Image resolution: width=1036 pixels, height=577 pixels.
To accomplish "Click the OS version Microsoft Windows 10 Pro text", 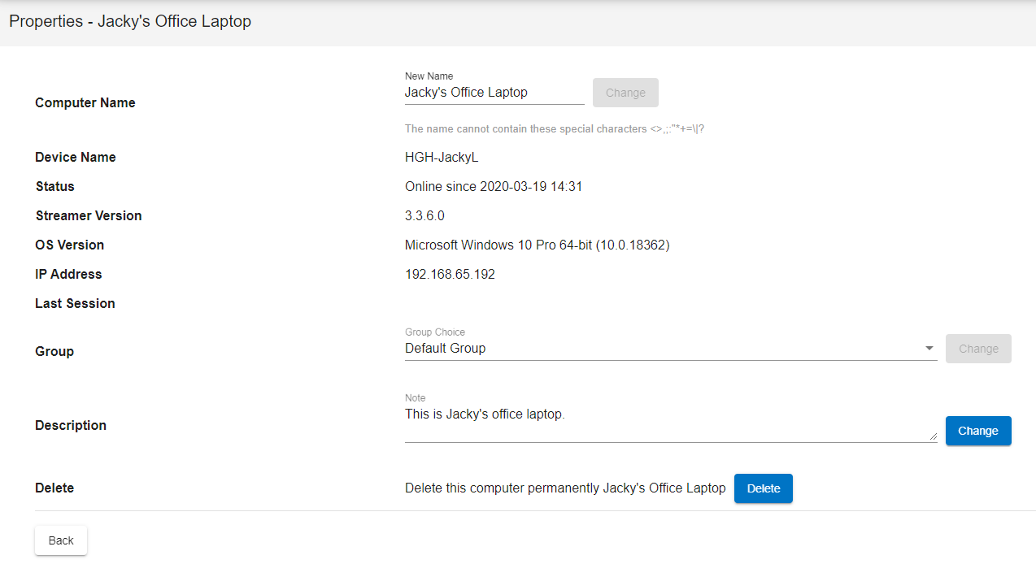I will pos(538,245).
